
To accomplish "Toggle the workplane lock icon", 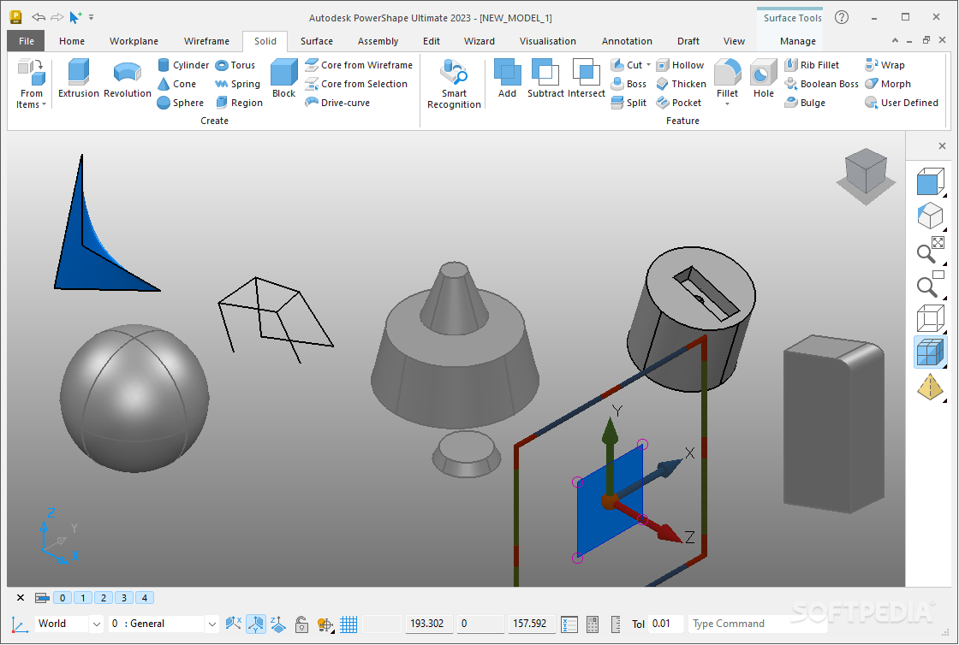I will click(x=301, y=624).
